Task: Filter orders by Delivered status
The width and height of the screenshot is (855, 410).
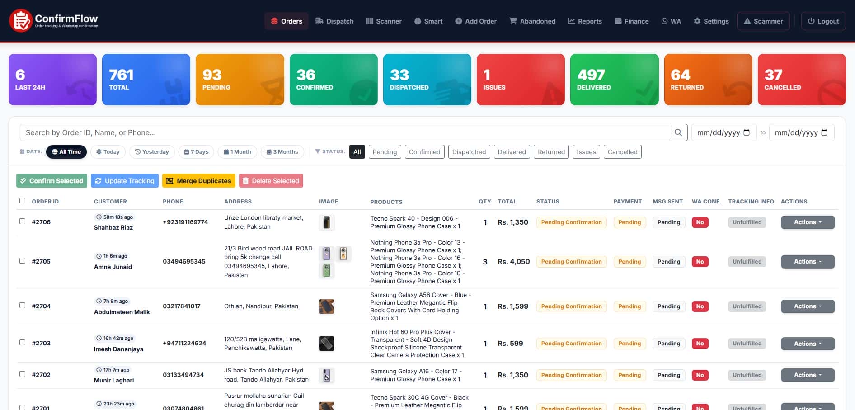Action: click(x=512, y=152)
